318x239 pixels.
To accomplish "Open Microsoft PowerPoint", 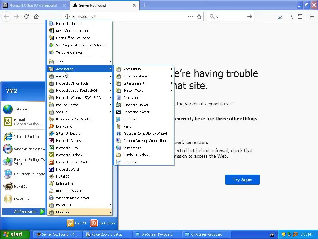I will click(79, 162).
